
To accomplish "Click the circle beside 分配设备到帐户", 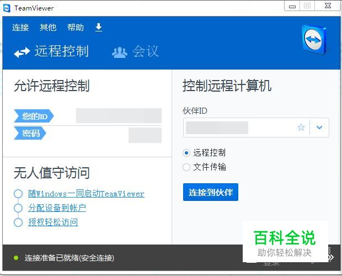I will (x=18, y=208).
